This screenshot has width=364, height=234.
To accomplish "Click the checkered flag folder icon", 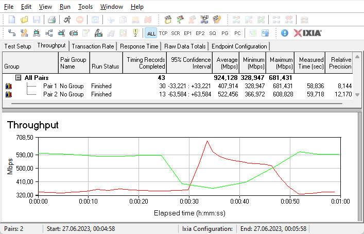I will pos(168,20).
